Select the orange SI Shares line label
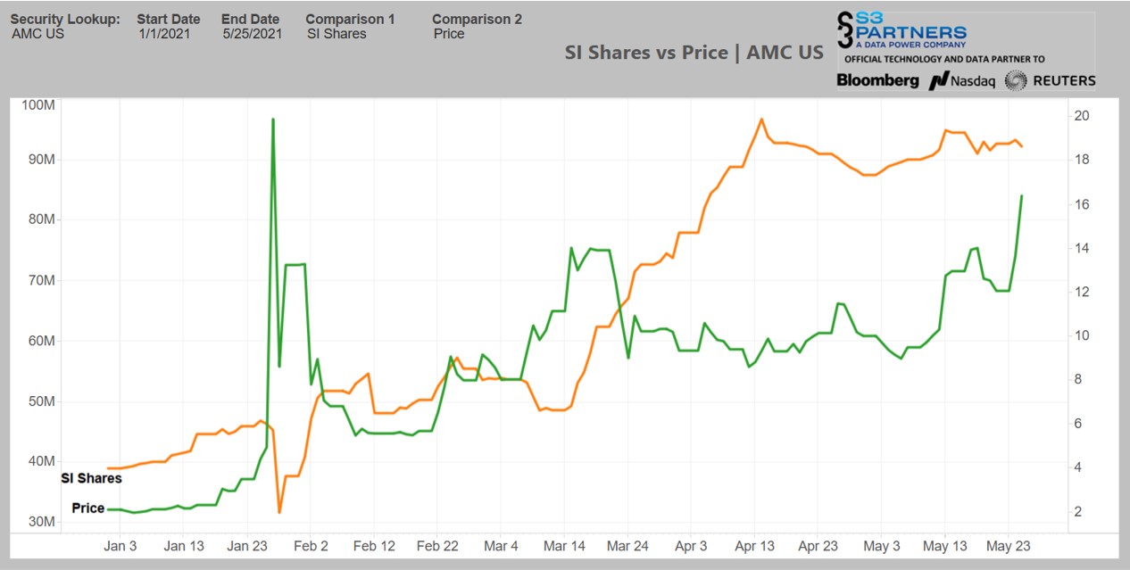The width and height of the screenshot is (1130, 570). pyautogui.click(x=91, y=478)
